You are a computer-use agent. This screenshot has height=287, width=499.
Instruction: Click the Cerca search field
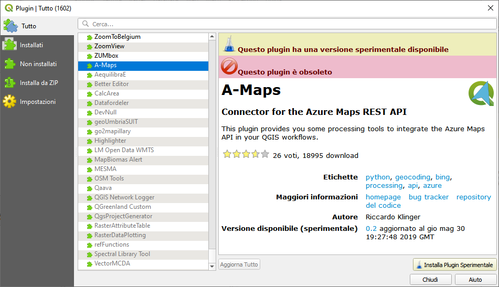pos(287,24)
